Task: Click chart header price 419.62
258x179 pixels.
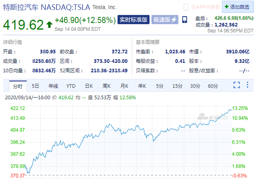Action: click(66, 97)
